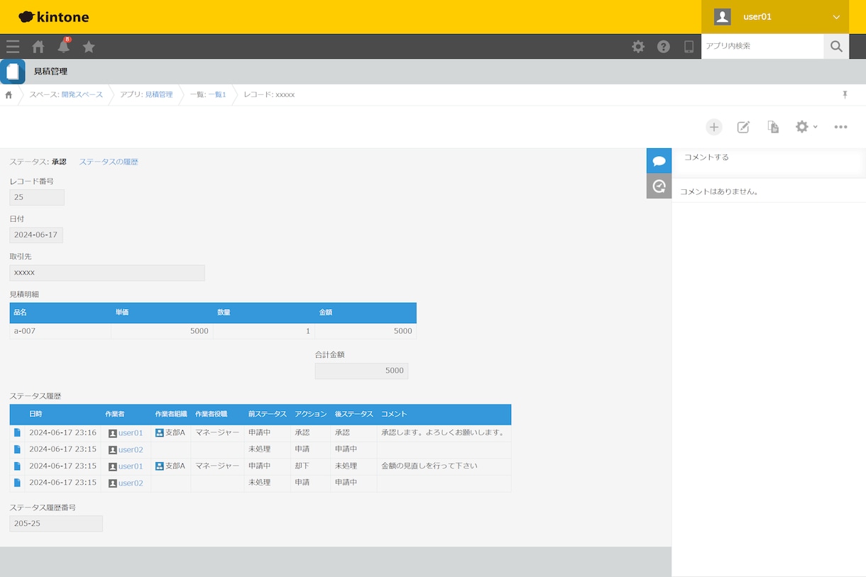Go to portal via toolbar home icon
Viewport: 866px width, 577px height.
[38, 47]
